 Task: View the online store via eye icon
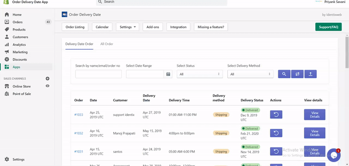48,86
